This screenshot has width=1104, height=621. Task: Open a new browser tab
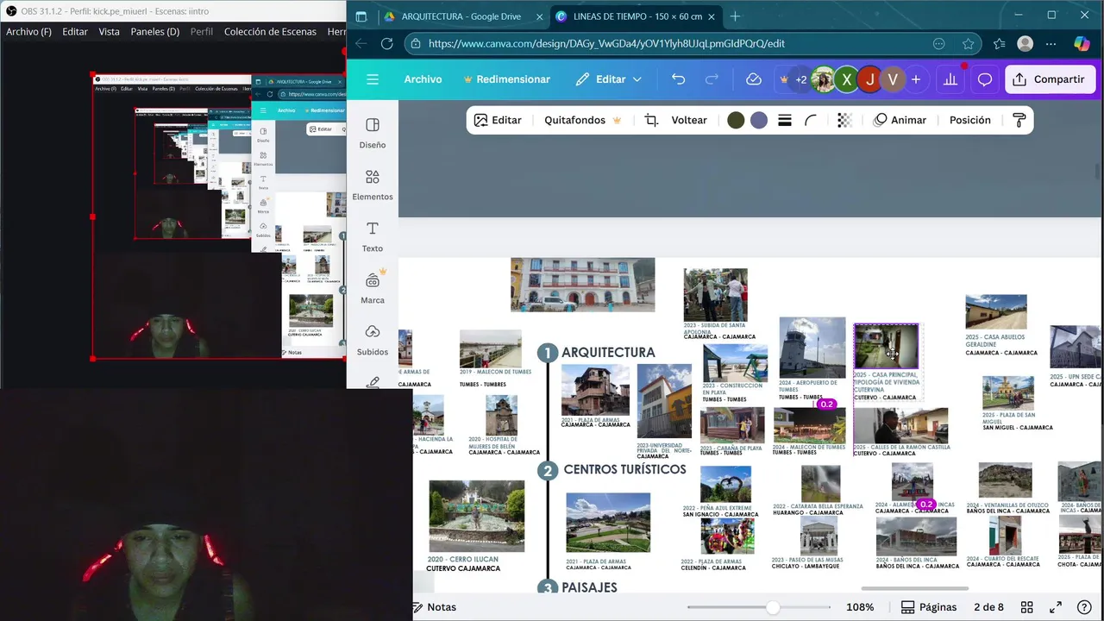tap(735, 16)
